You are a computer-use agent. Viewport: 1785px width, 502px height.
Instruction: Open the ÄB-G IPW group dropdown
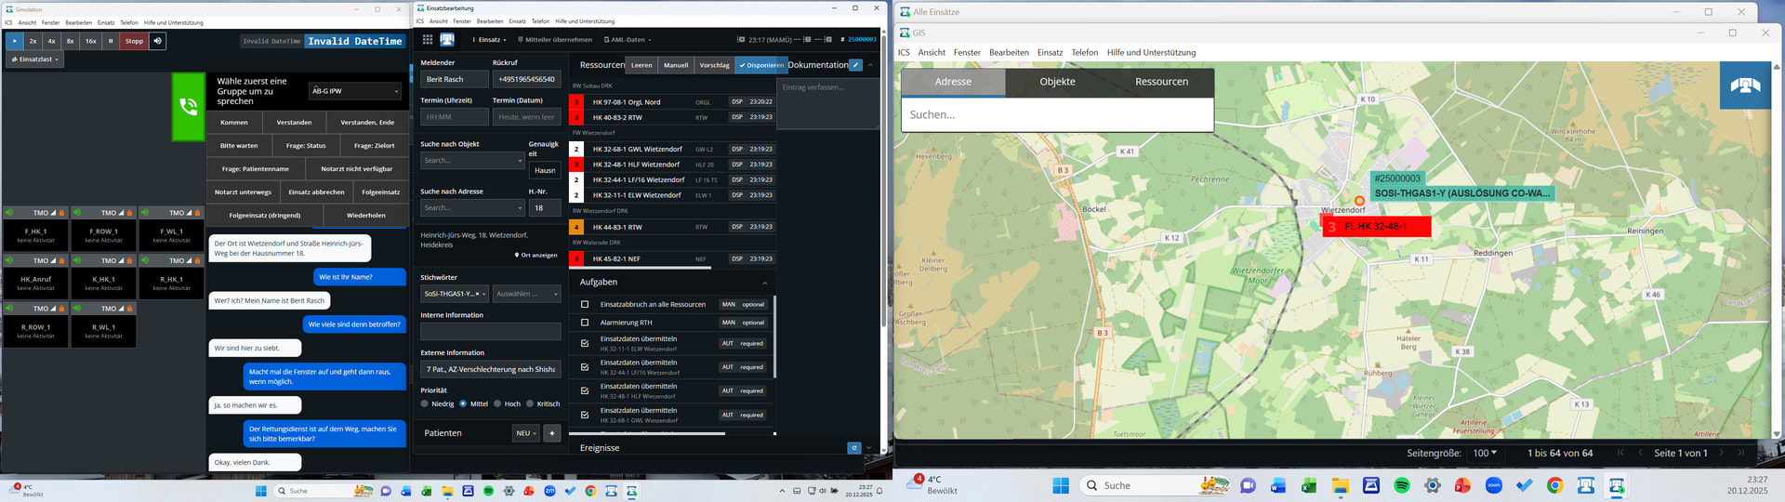tap(355, 91)
